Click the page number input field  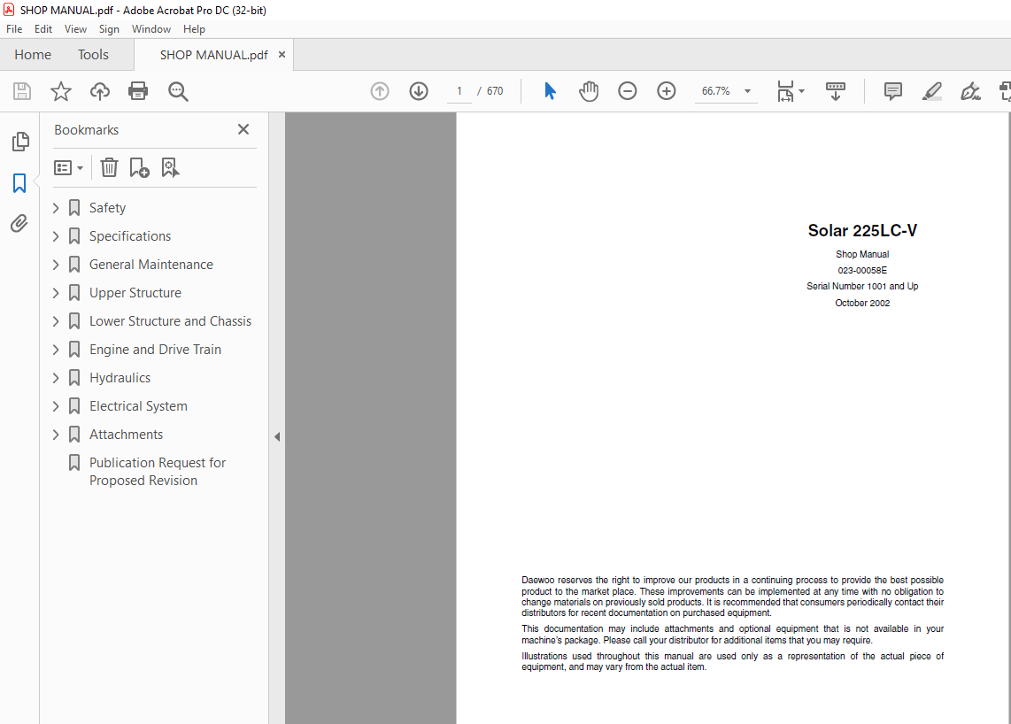coord(459,91)
